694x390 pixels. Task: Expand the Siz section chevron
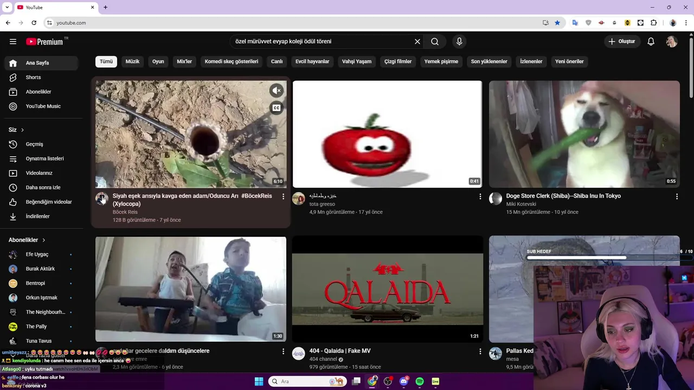click(x=22, y=130)
